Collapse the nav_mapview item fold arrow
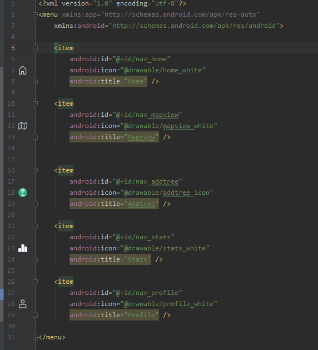 [x=35, y=103]
